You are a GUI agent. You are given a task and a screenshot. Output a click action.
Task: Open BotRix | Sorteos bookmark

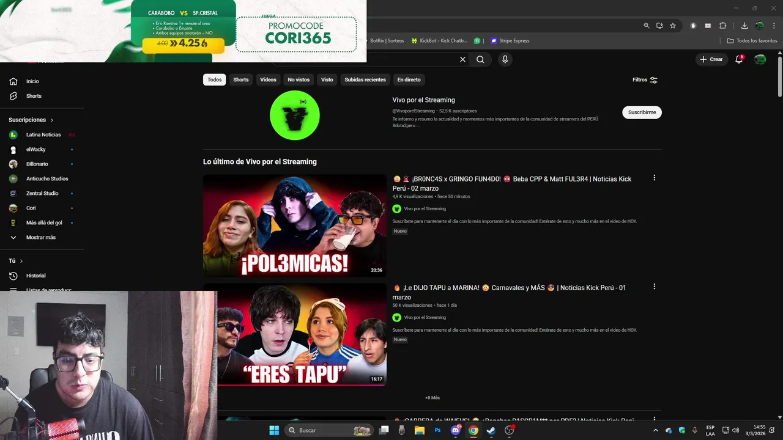pos(387,41)
